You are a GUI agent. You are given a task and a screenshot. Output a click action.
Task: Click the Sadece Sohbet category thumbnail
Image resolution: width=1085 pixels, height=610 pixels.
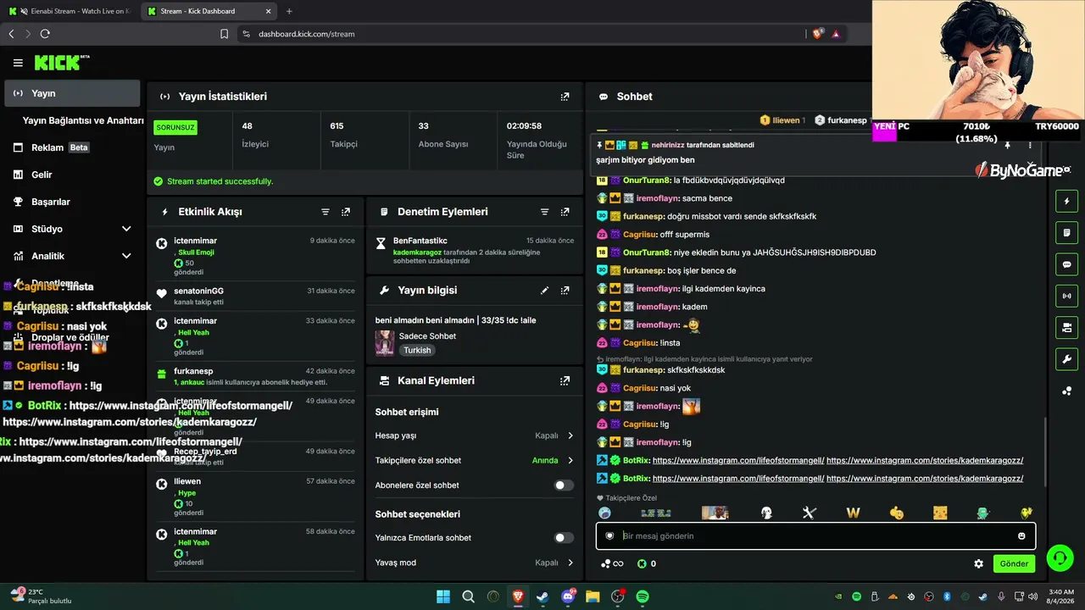click(x=385, y=342)
